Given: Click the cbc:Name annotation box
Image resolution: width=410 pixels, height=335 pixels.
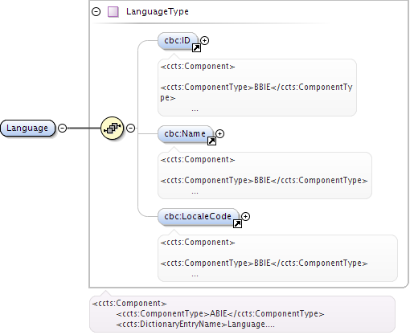Looking at the screenshot, I should coord(264,175).
